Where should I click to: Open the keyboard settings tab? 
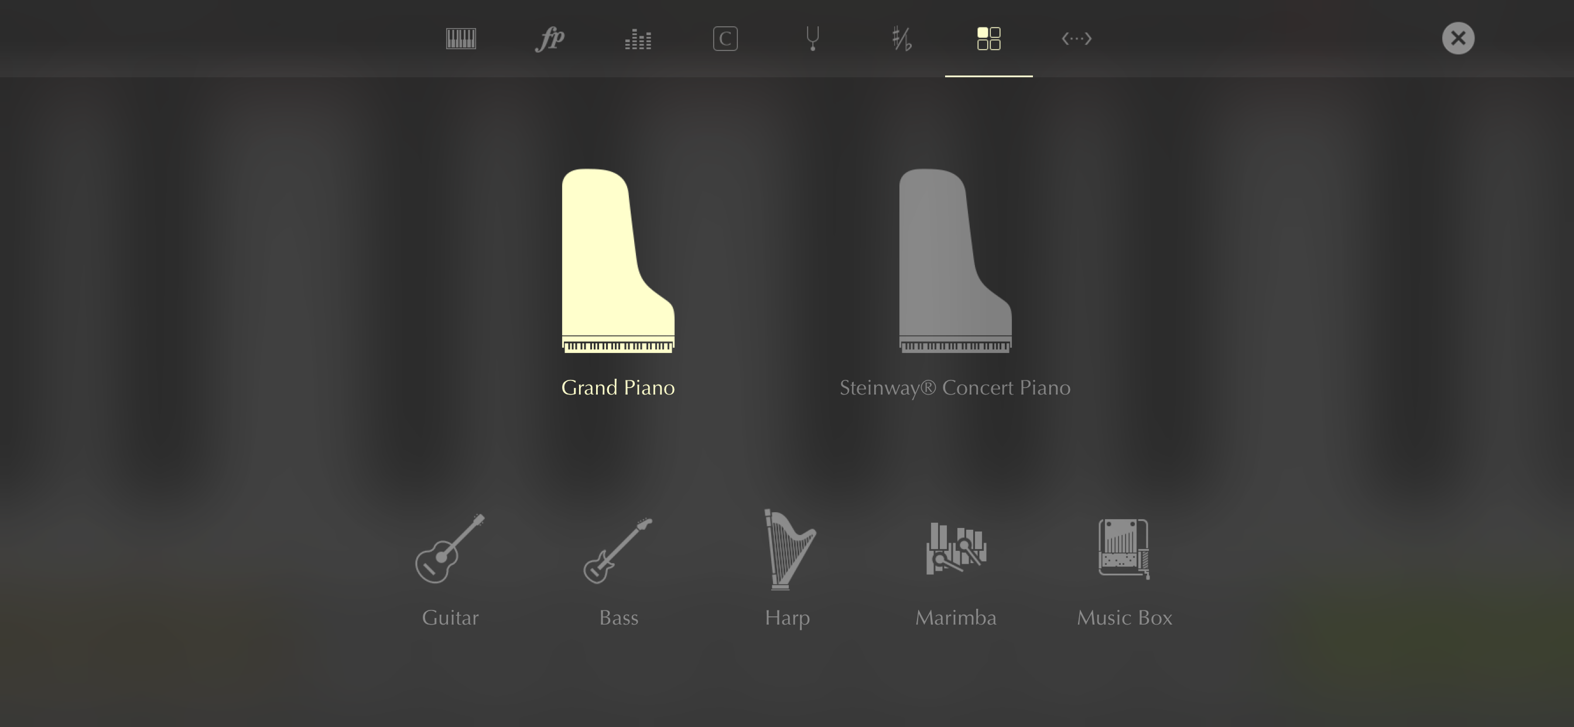point(461,39)
